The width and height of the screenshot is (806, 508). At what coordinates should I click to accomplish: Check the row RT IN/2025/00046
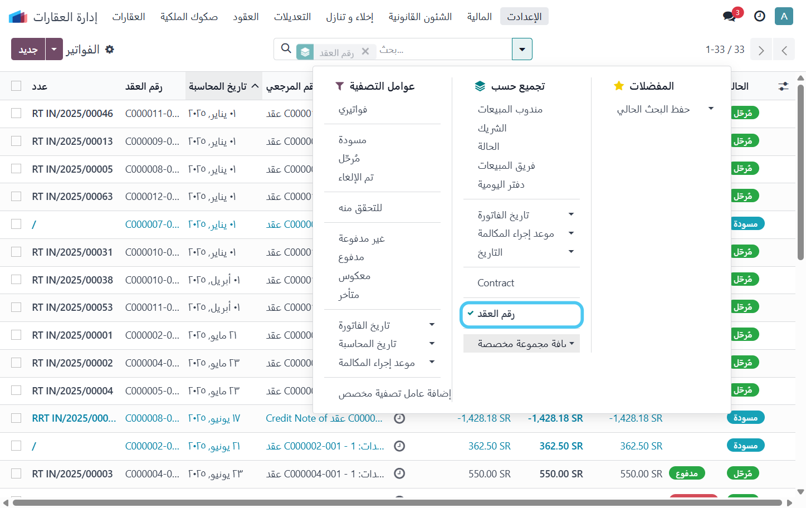pyautogui.click(x=16, y=113)
